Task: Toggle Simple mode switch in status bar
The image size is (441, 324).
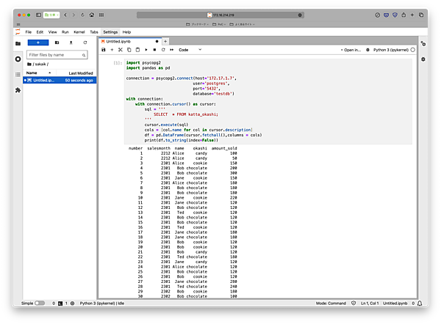Action: click(40, 303)
